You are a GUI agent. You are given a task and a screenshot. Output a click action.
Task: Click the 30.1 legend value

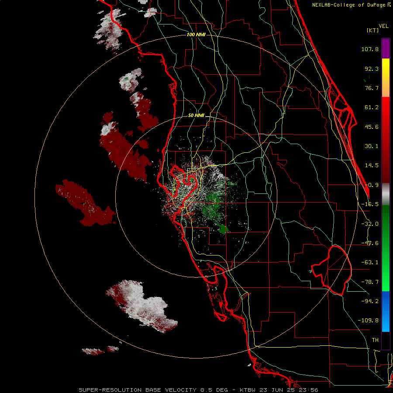click(x=372, y=146)
